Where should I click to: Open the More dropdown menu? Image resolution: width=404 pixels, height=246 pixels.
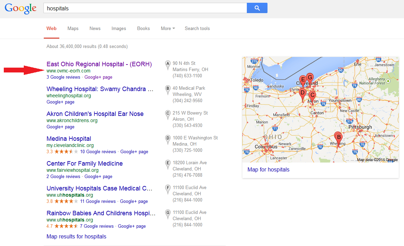point(168,28)
